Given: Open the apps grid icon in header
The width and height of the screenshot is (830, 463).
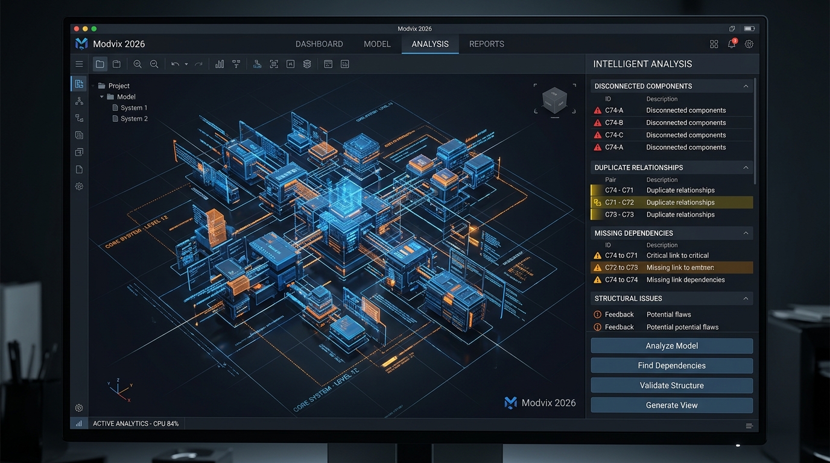Looking at the screenshot, I should [x=714, y=44].
